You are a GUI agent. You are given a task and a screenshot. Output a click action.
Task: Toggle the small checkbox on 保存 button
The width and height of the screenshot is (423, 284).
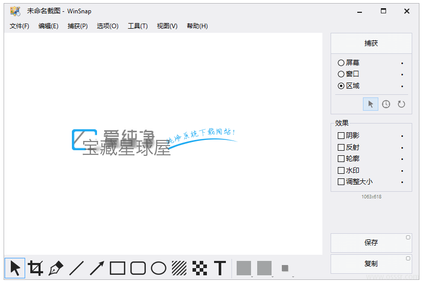click(x=408, y=237)
